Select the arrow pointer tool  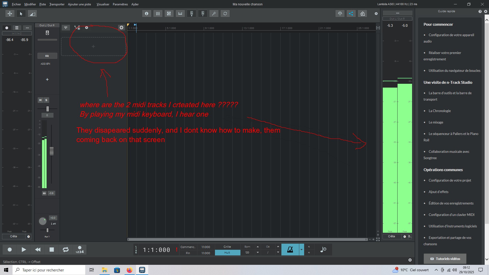[x=21, y=14]
